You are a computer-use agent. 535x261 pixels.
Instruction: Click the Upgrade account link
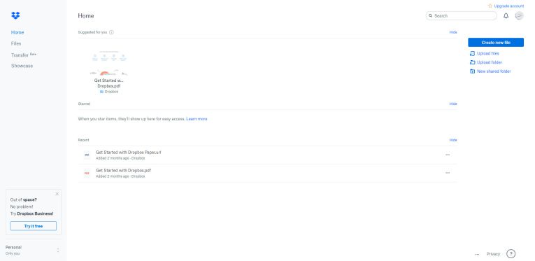coord(508,6)
